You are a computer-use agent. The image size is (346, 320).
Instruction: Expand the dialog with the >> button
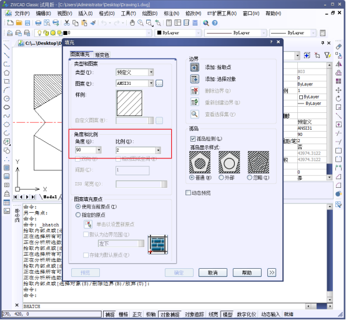(x=272, y=273)
